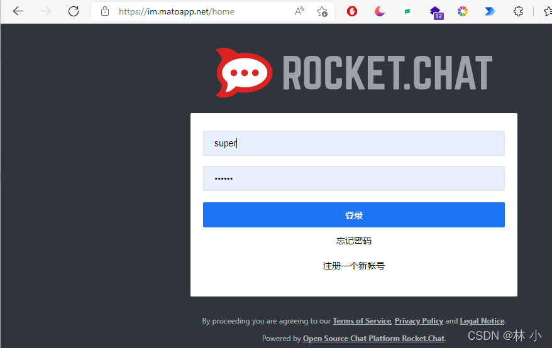Click 注册一个新帐号 to register
This screenshot has height=348, width=552.
pyautogui.click(x=354, y=266)
